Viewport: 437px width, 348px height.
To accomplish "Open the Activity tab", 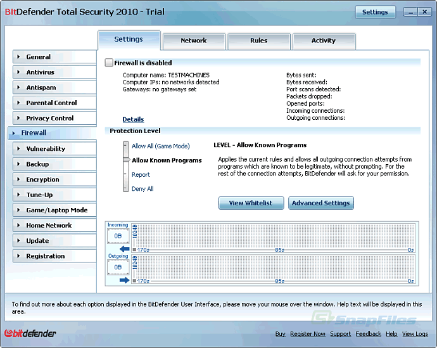I will pos(323,41).
